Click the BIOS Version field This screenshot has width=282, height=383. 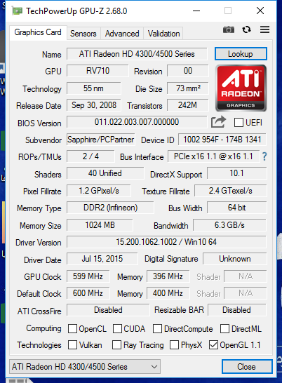point(137,122)
